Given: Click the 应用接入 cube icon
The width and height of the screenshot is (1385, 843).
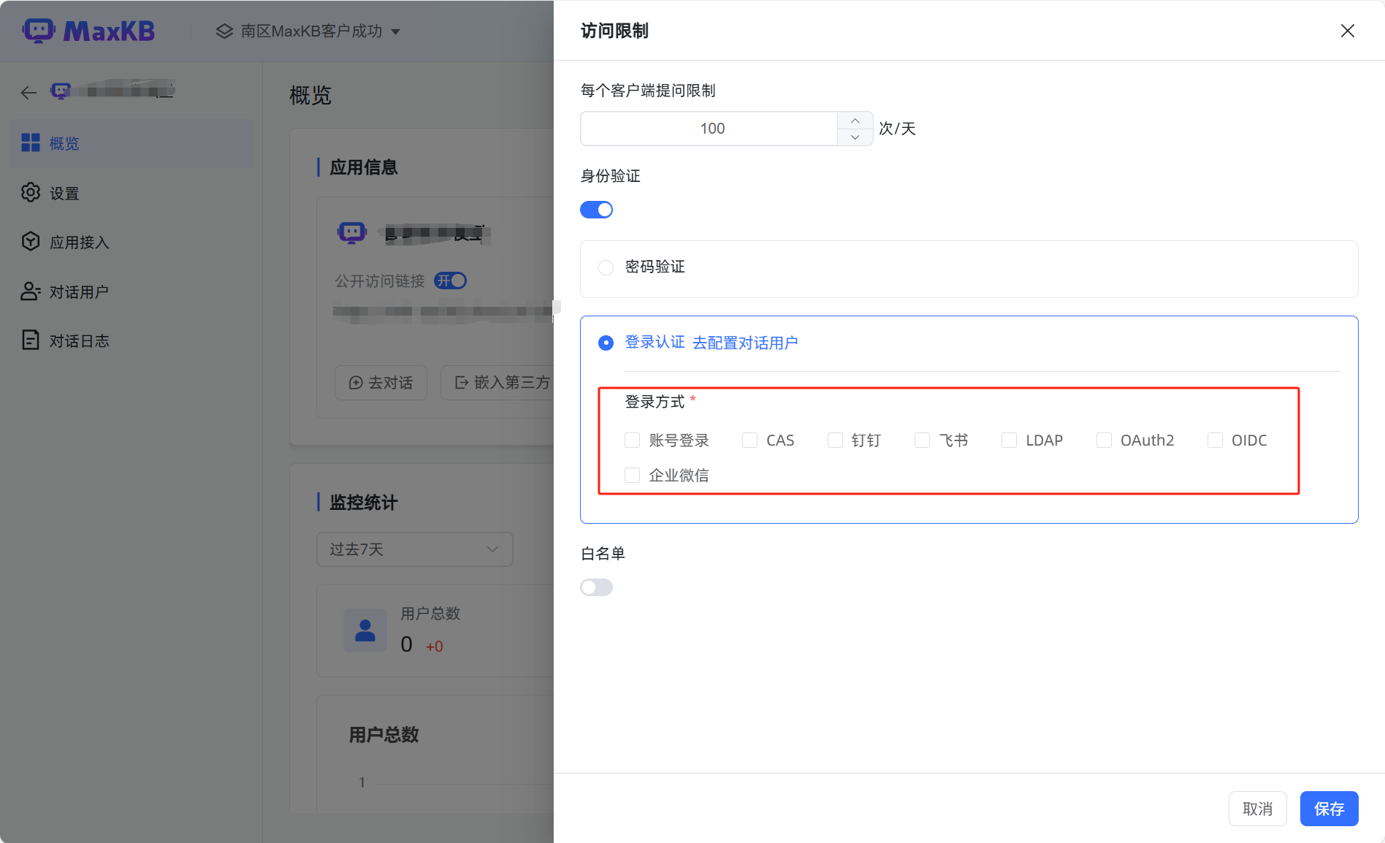Looking at the screenshot, I should pos(31,241).
